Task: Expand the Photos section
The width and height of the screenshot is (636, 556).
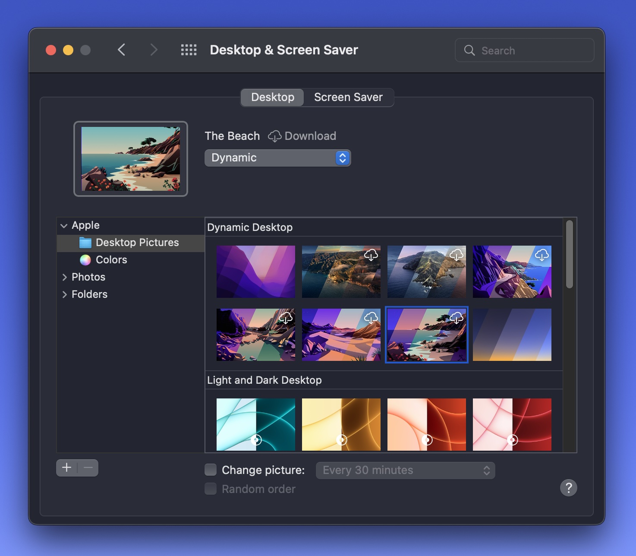Action: [x=65, y=277]
